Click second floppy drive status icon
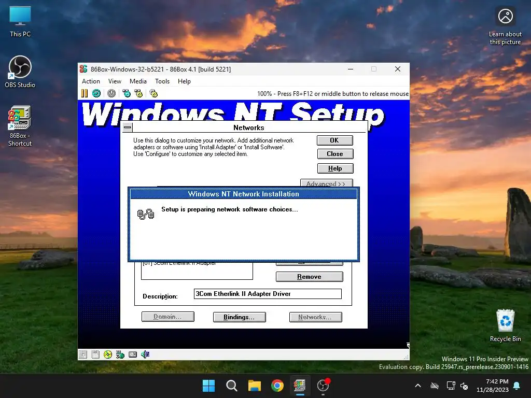531x398 pixels. [x=95, y=354]
